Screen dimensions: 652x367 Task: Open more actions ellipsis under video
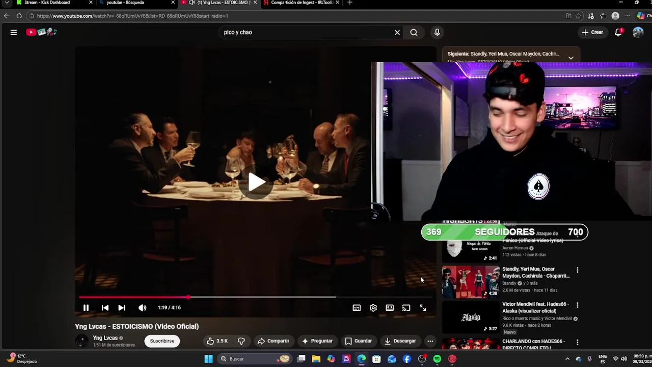click(430, 341)
